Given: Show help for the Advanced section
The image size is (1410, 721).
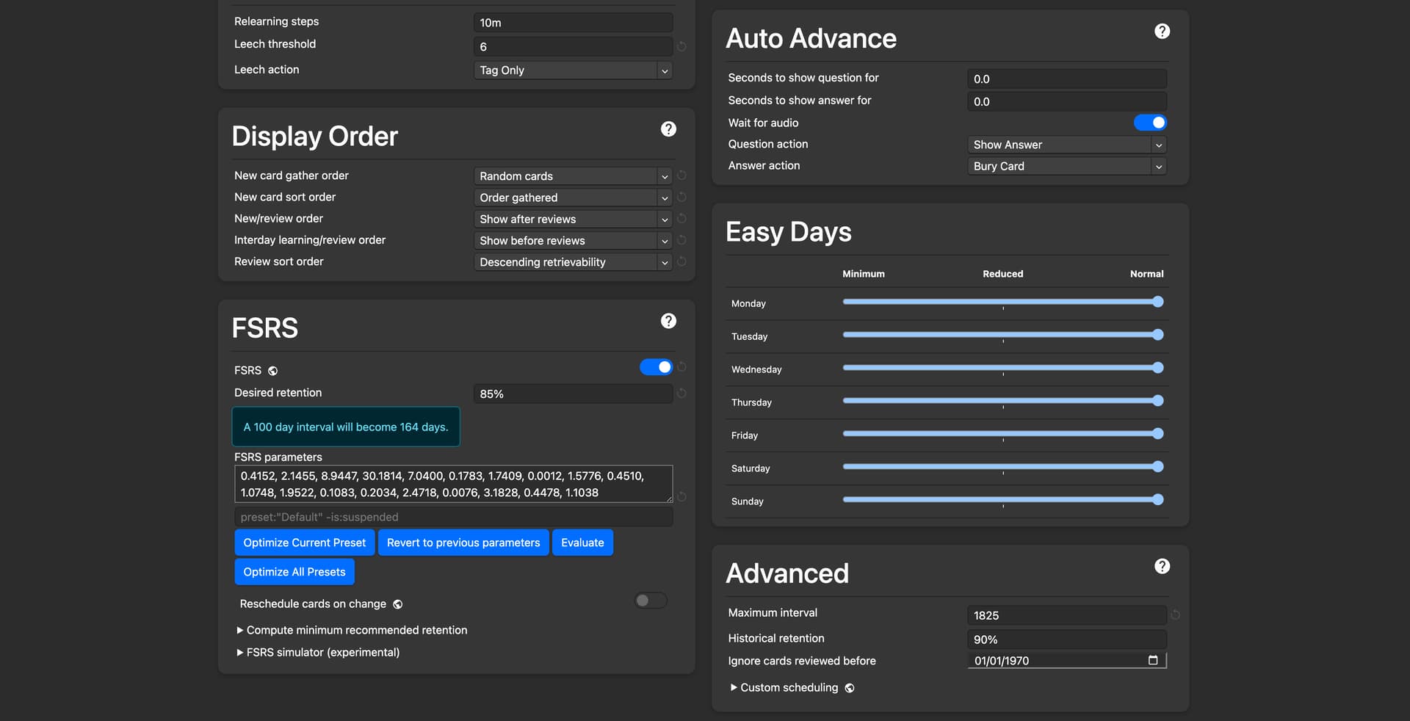Looking at the screenshot, I should tap(1162, 566).
